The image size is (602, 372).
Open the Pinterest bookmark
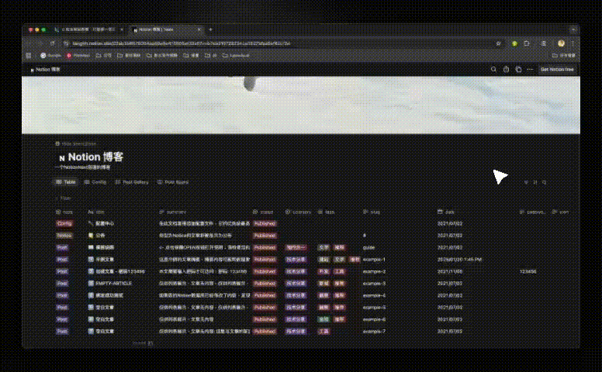coord(78,56)
